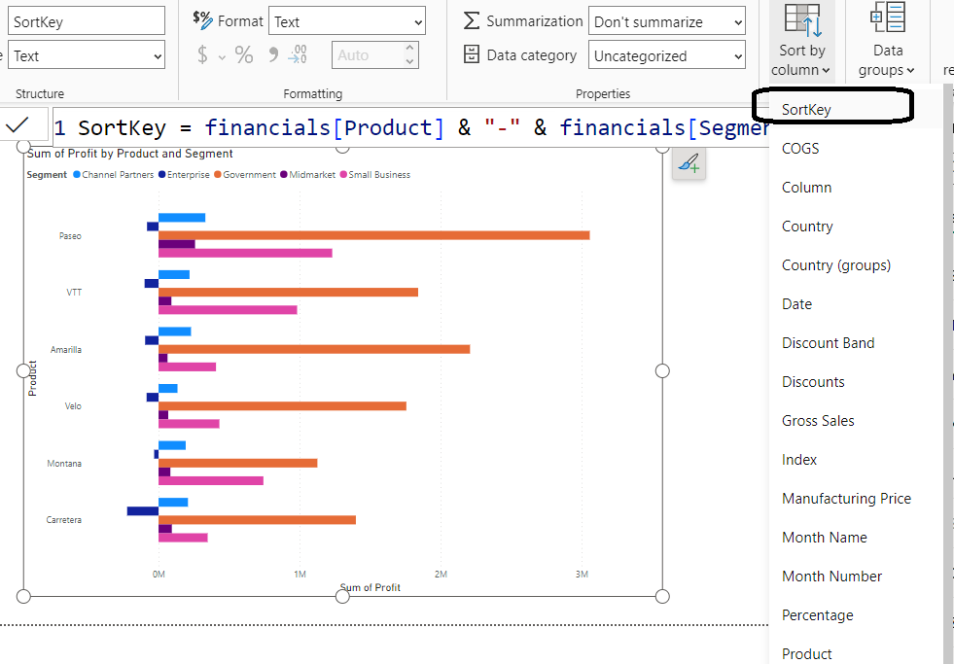
Task: Click the decimal places icon
Action: pyautogui.click(x=298, y=54)
